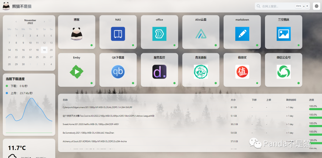Screen dimensions: 322x158
Task: Select November 1 in calendar
Action: (16, 36)
